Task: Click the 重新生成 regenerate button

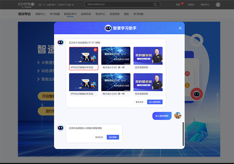Action: coord(139,102)
